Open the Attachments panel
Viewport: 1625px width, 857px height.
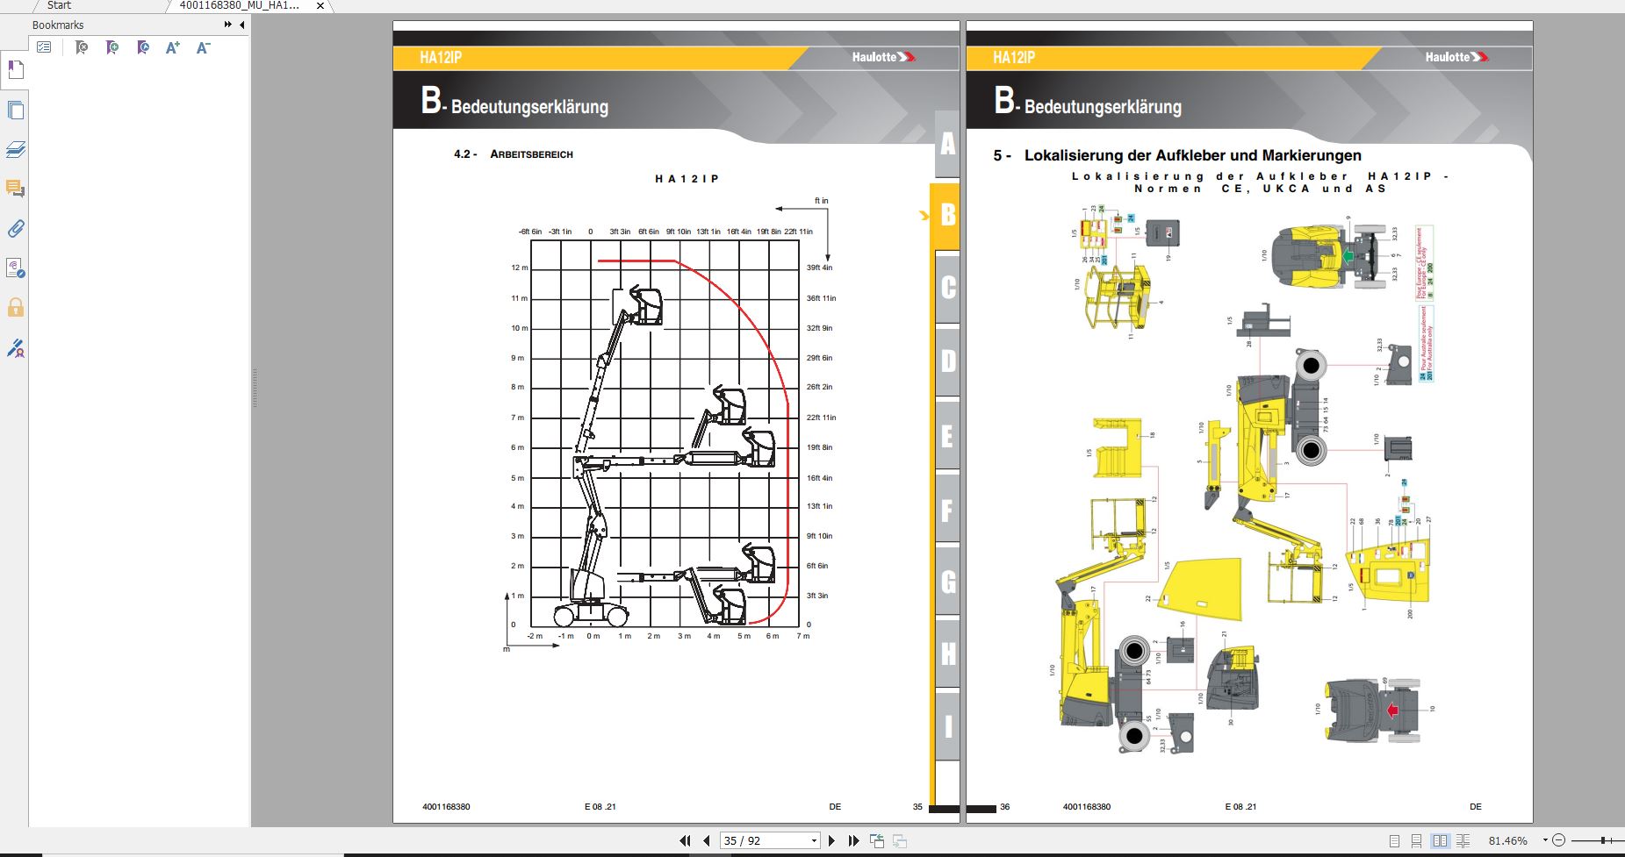(x=15, y=228)
